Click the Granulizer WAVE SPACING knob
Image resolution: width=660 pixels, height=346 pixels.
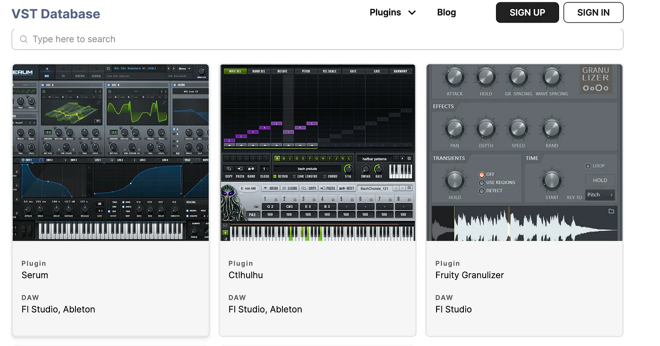click(552, 77)
